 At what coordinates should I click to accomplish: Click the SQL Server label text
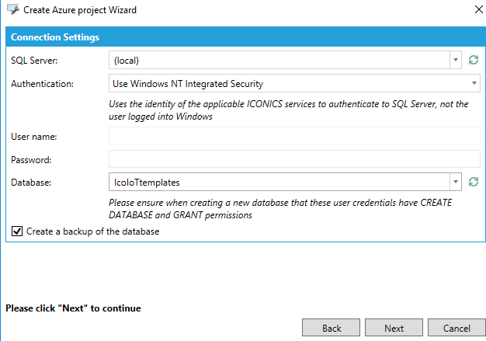[34, 59]
